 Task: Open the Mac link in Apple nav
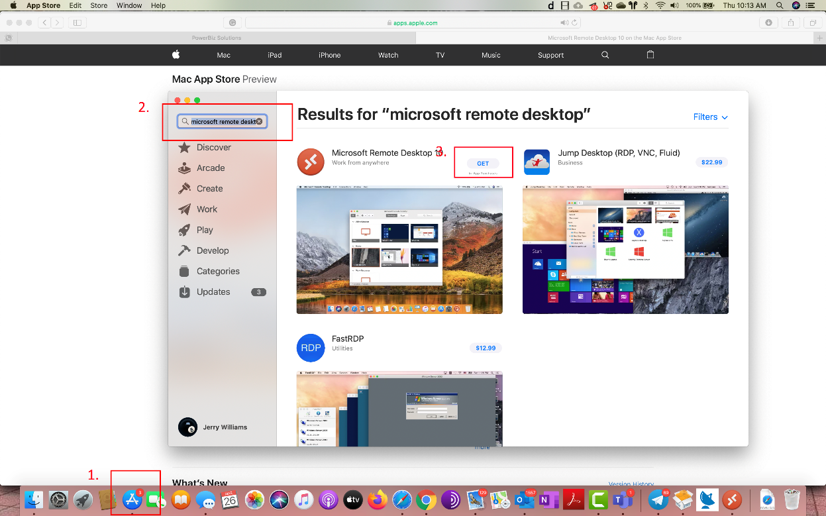[224, 55]
